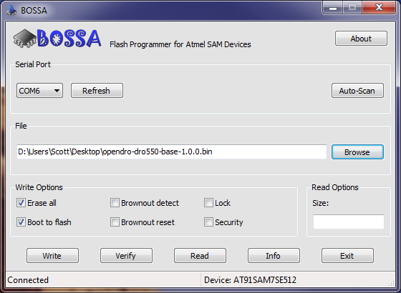The width and height of the screenshot is (401, 293).
Task: Open the About dialog
Action: [361, 39]
